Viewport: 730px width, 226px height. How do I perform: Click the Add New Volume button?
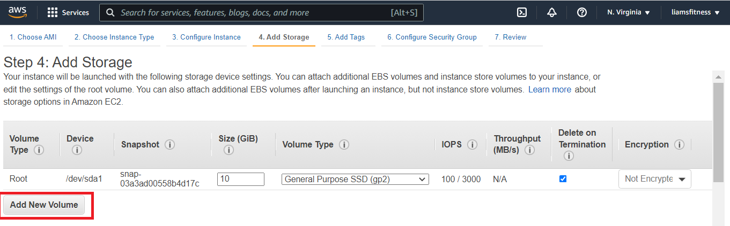point(44,205)
